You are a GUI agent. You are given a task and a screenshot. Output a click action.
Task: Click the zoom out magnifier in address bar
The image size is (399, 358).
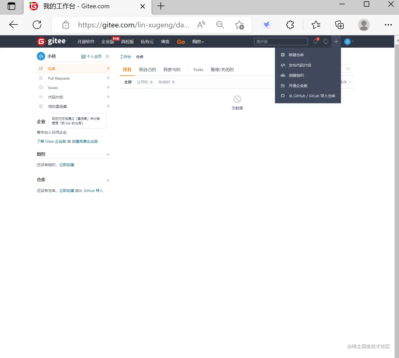(x=220, y=25)
